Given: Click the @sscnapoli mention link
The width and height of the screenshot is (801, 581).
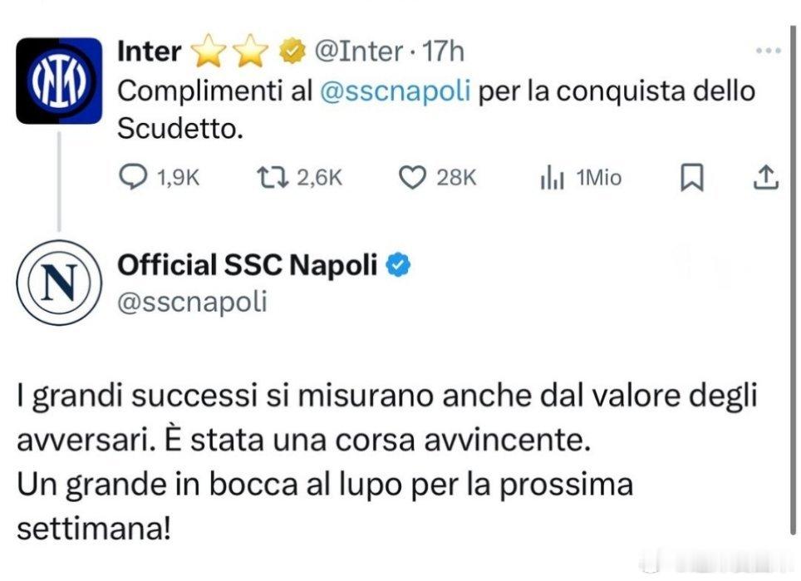Looking at the screenshot, I should [x=395, y=91].
